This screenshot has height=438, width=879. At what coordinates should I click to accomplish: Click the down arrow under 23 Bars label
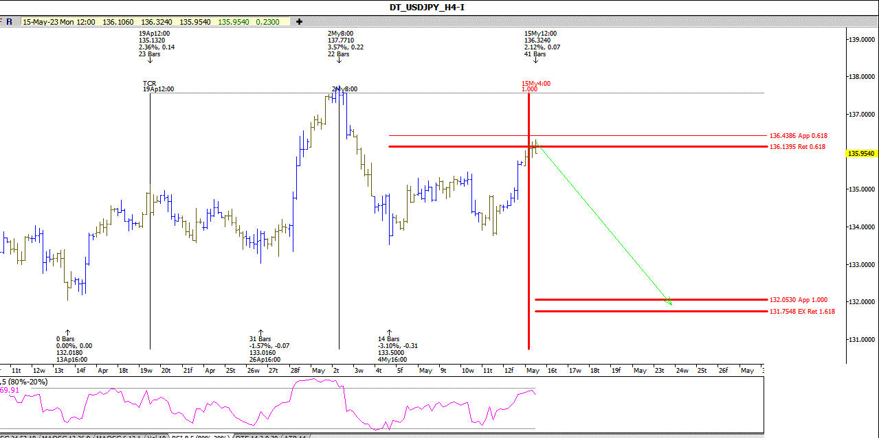pyautogui.click(x=150, y=60)
